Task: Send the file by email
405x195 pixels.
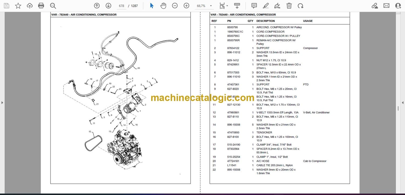Action: 386,6
